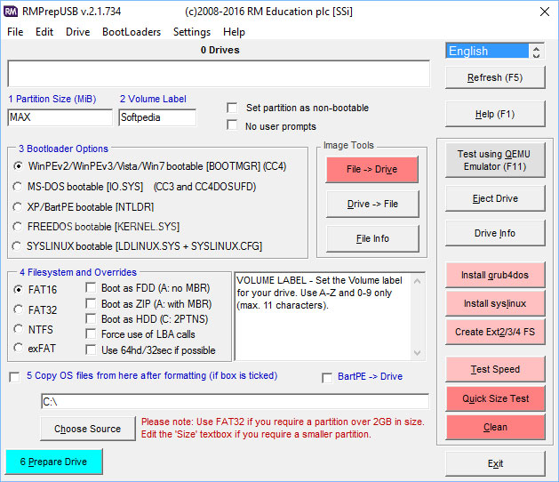Open the Settings menu

click(192, 32)
